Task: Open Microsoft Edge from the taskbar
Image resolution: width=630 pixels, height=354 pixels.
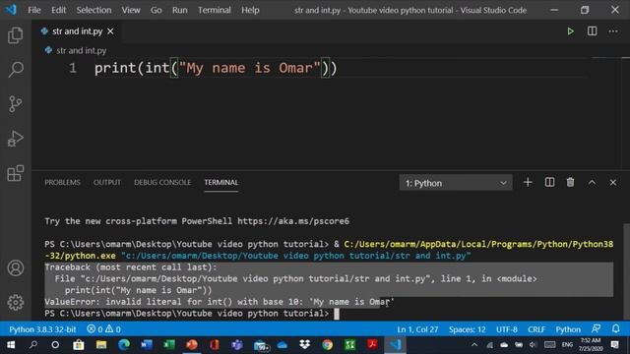Action: pyautogui.click(x=124, y=345)
